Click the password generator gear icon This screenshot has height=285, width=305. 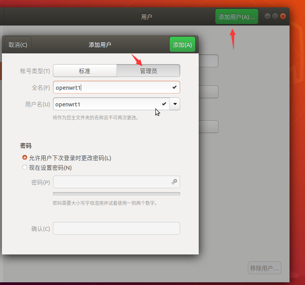pos(174,182)
